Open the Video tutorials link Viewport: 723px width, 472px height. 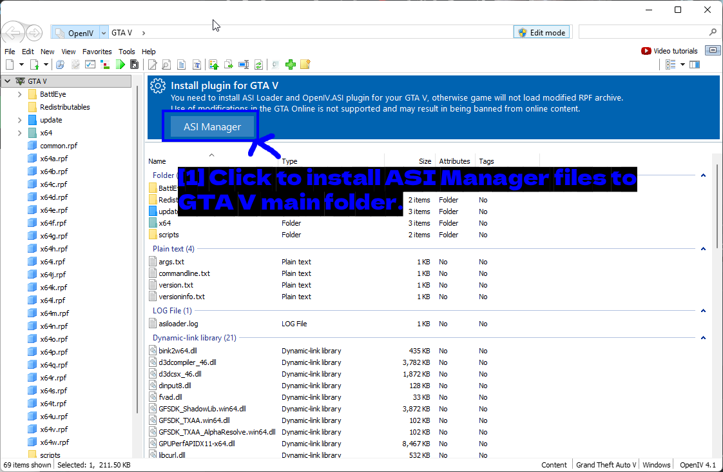click(675, 51)
